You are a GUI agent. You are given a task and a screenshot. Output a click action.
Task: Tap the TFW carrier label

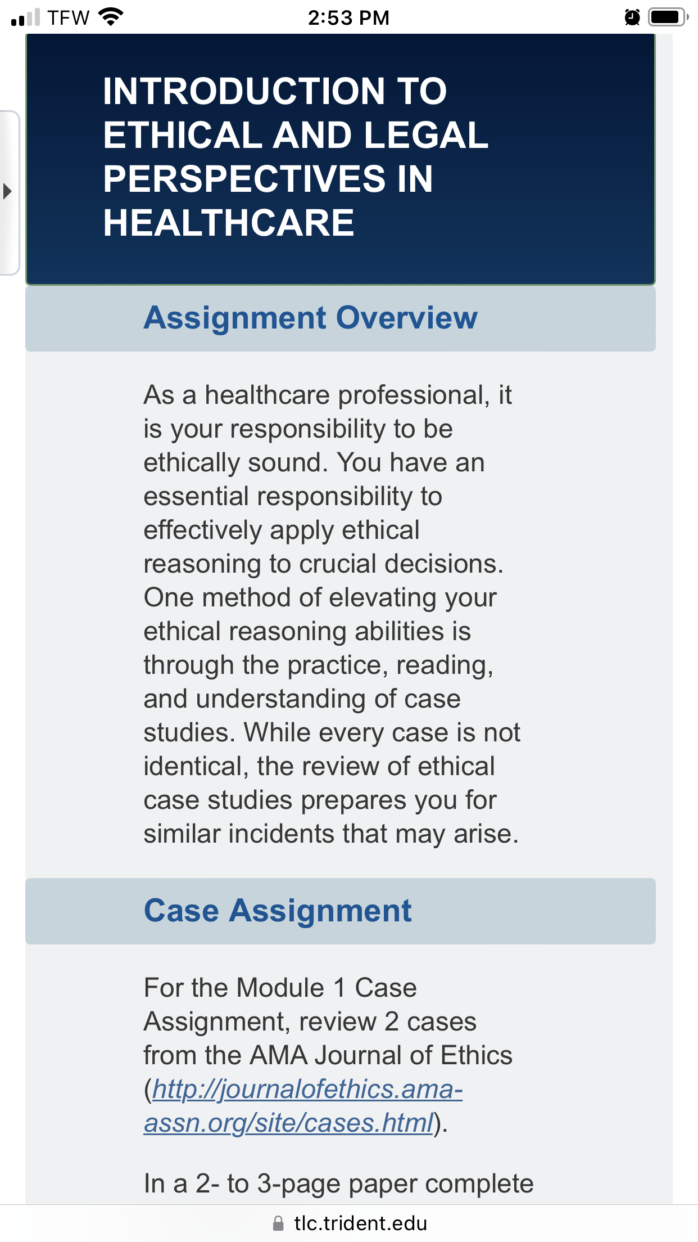[x=69, y=17]
